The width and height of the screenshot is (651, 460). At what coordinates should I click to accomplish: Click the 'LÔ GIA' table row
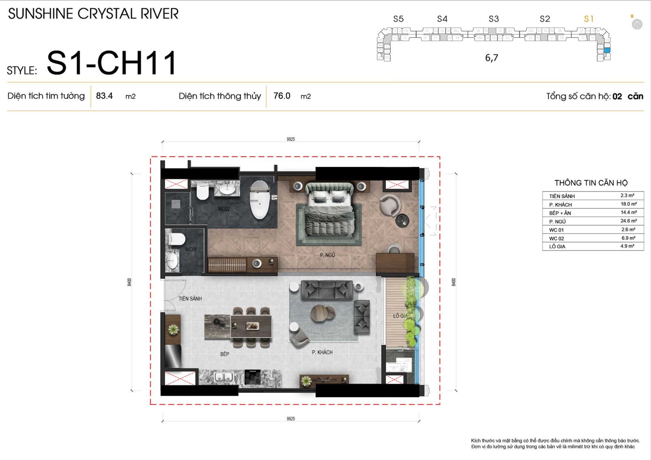coord(593,246)
